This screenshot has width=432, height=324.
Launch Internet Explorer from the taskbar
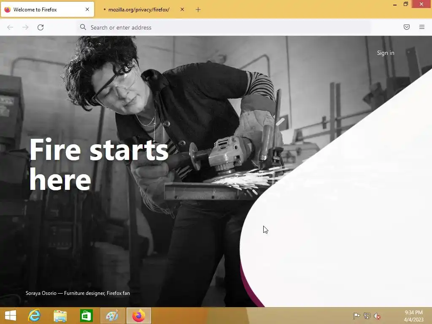click(x=35, y=316)
